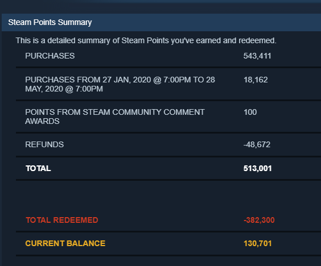Screen dimensions: 321x266
Task: Click Points from Steam Community Comment Awards
Action: [x=115, y=117]
